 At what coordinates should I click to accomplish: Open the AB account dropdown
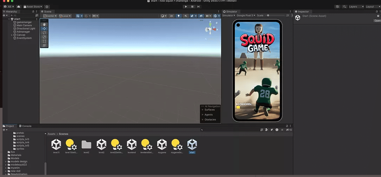coord(9,7)
